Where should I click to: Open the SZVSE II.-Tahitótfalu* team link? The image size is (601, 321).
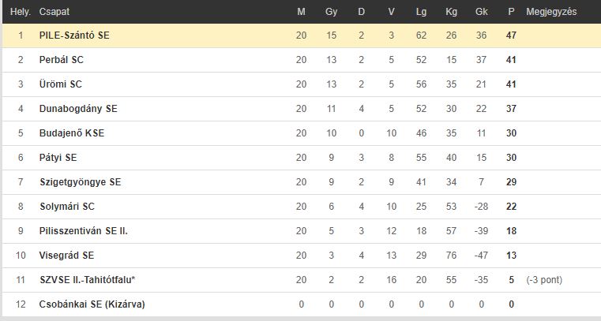click(x=88, y=280)
